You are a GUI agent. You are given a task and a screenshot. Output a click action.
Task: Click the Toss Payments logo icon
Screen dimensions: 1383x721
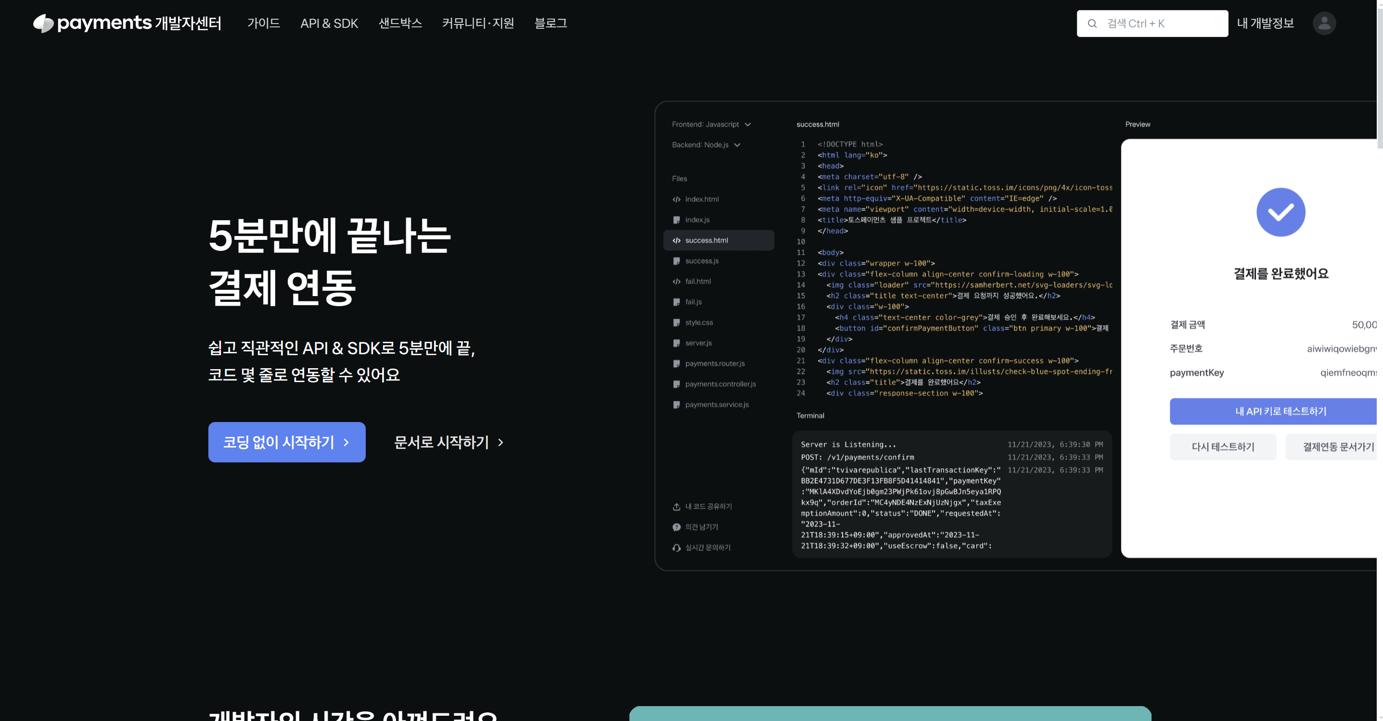[43, 23]
